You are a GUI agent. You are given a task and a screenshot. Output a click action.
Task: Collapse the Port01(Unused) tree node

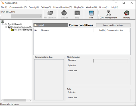pos(3,24)
